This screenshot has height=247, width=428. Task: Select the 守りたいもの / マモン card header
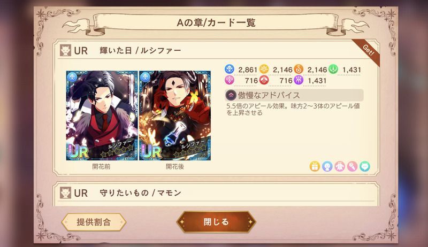216,193
